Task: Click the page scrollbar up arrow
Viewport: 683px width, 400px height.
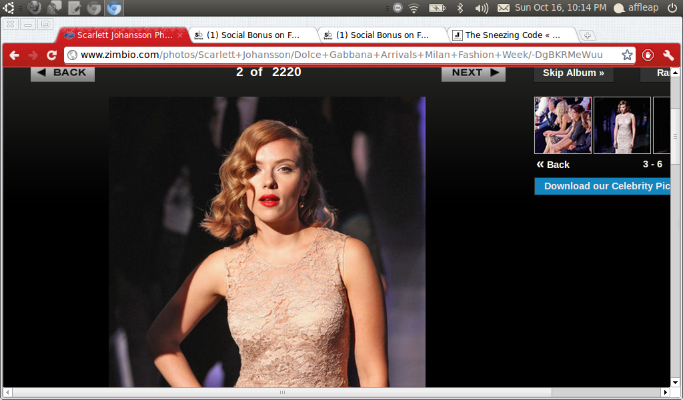Action: pyautogui.click(x=675, y=73)
